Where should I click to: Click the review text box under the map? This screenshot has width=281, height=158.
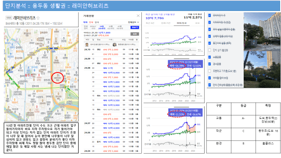click(41, 138)
